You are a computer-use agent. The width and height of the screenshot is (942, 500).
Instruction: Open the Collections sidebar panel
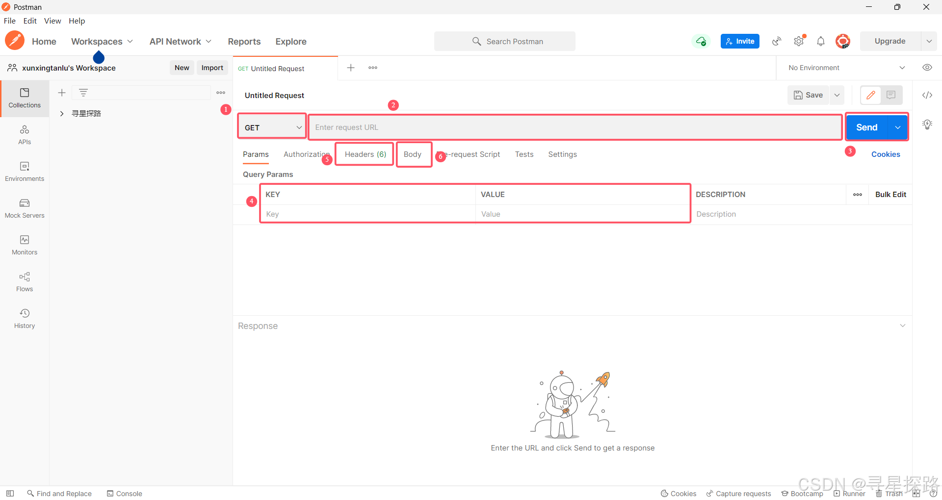(25, 98)
